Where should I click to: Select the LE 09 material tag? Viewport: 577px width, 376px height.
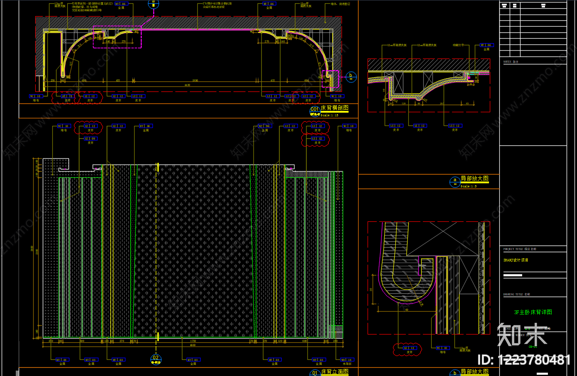tap(91, 138)
